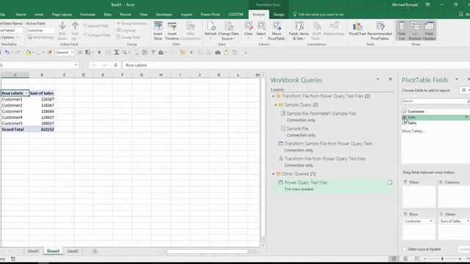This screenshot has height=264, width=470.
Task: Create a PivotChart
Action: pos(358,29)
